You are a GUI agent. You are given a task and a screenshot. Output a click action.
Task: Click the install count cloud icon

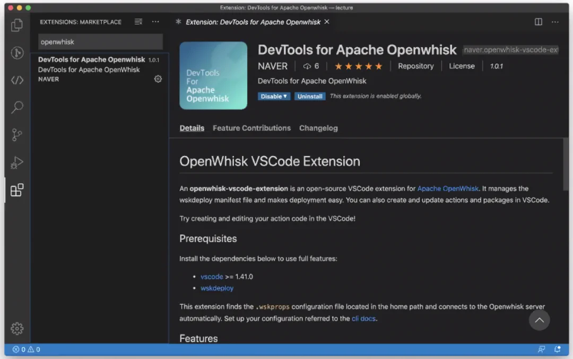click(307, 66)
